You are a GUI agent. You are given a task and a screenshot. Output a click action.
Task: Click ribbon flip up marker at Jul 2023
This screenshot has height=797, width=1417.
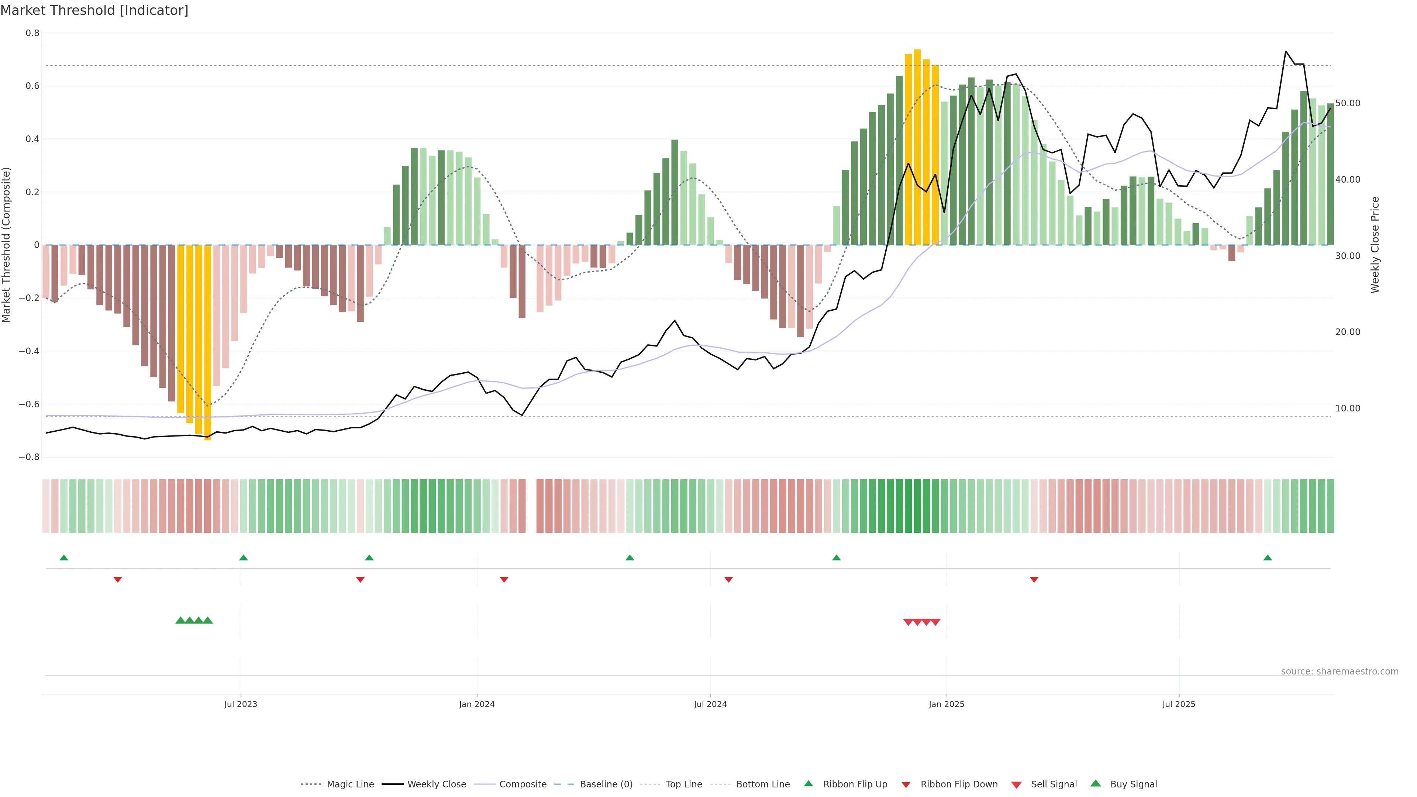244,558
